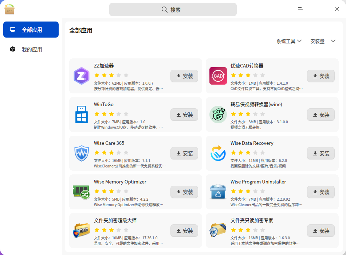Screen dimensions: 346x255
Task: Click the app store logo icon
Action: point(9,9)
